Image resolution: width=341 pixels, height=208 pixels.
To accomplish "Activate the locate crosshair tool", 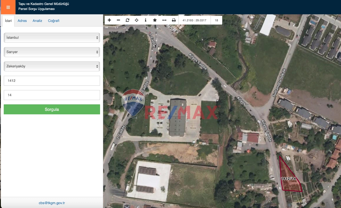I will 137,20.
